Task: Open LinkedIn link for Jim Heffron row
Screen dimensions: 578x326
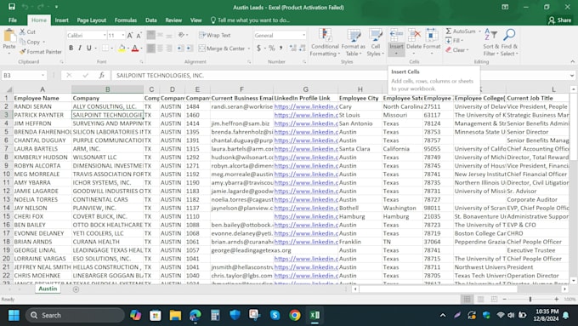Action: point(306,123)
